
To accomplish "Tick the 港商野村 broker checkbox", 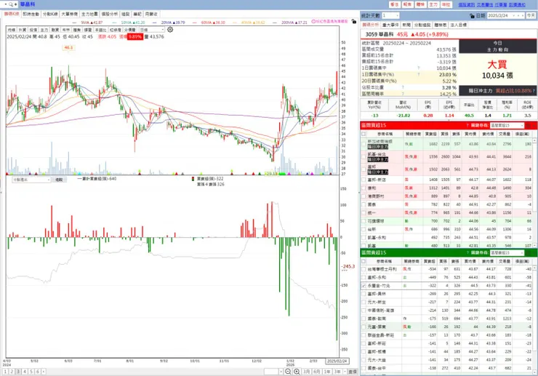I will [364, 196].
